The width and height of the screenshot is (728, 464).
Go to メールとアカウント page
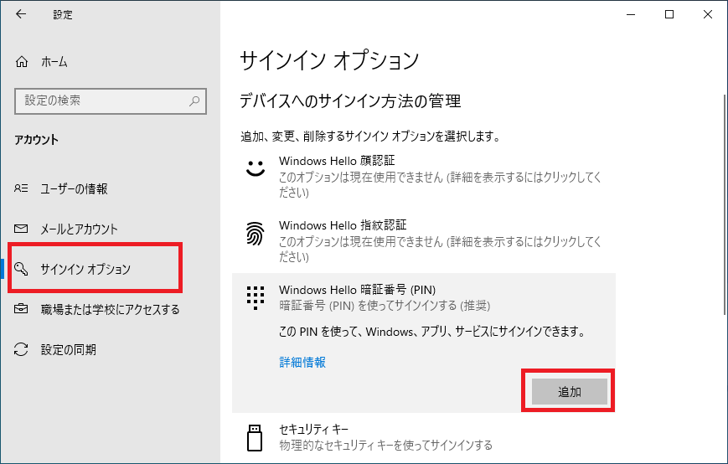pyautogui.click(x=110, y=229)
